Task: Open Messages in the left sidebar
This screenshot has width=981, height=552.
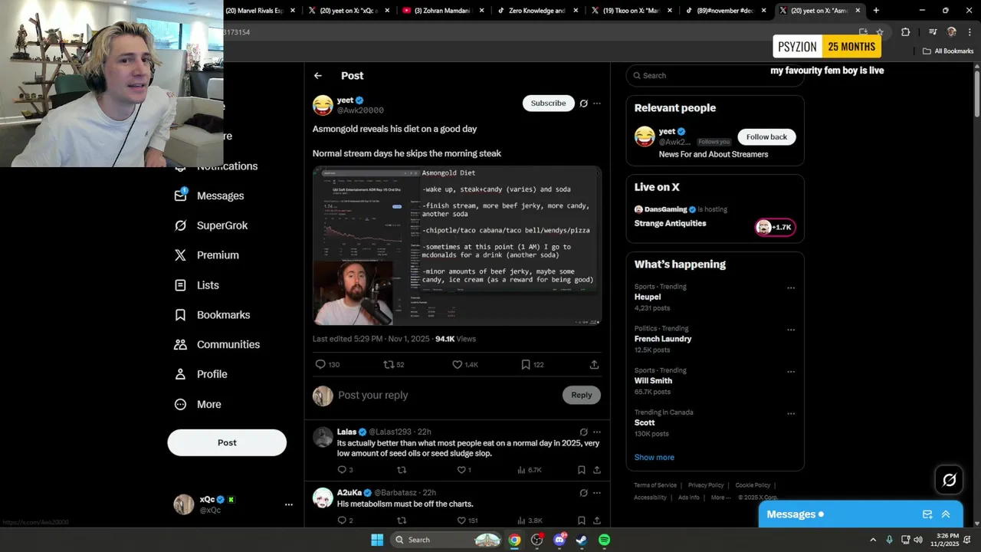Action: click(x=209, y=195)
